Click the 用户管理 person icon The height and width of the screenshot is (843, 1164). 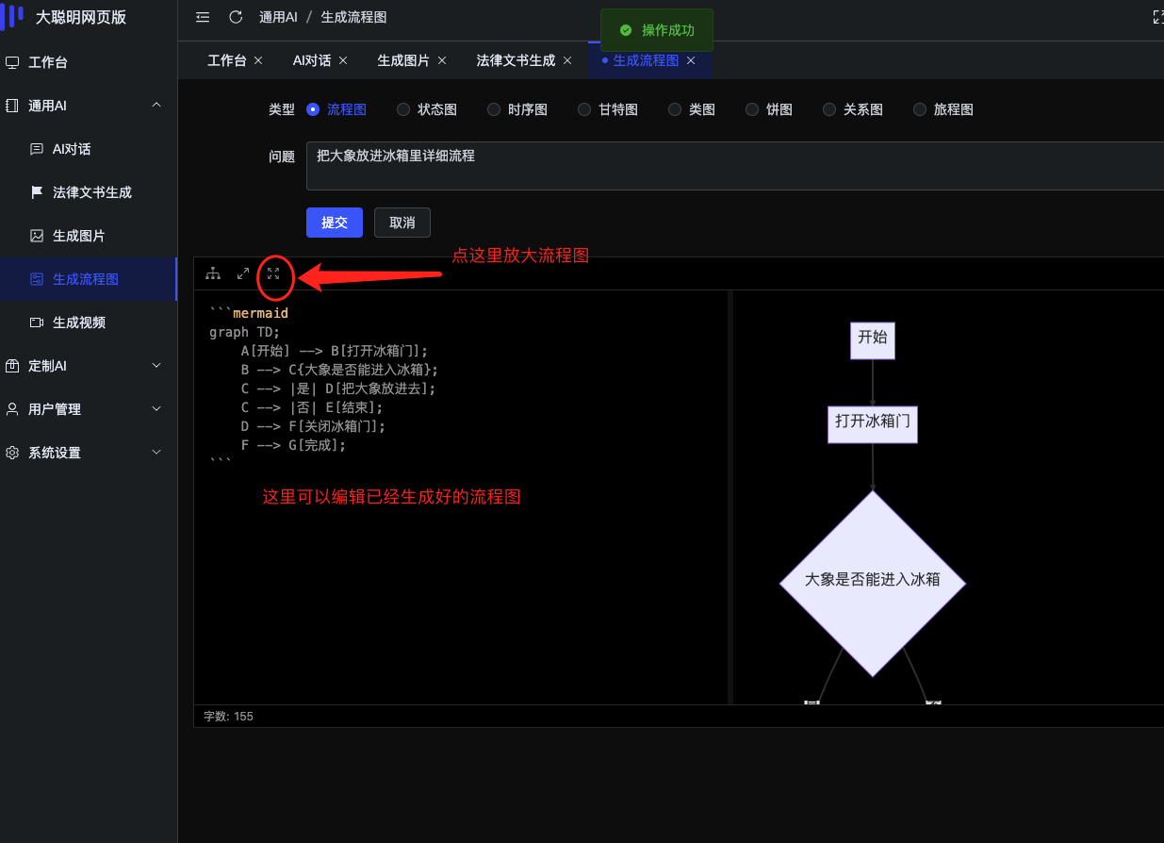pyautogui.click(x=12, y=409)
